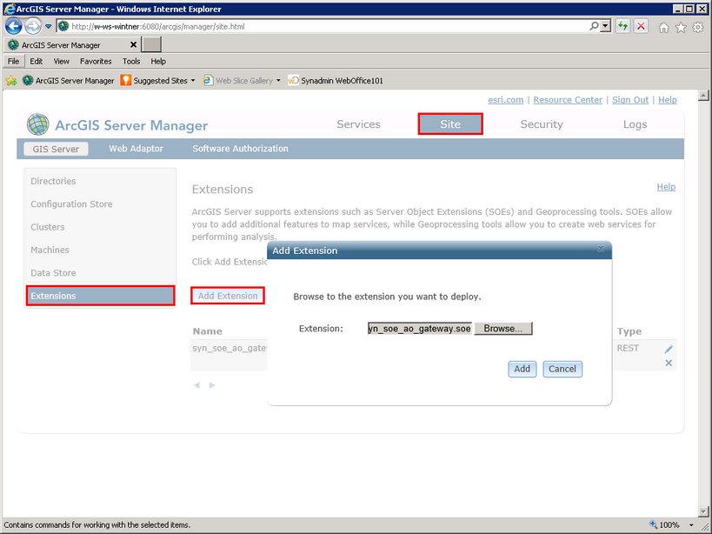Click the Add button in the dialog

coord(521,369)
